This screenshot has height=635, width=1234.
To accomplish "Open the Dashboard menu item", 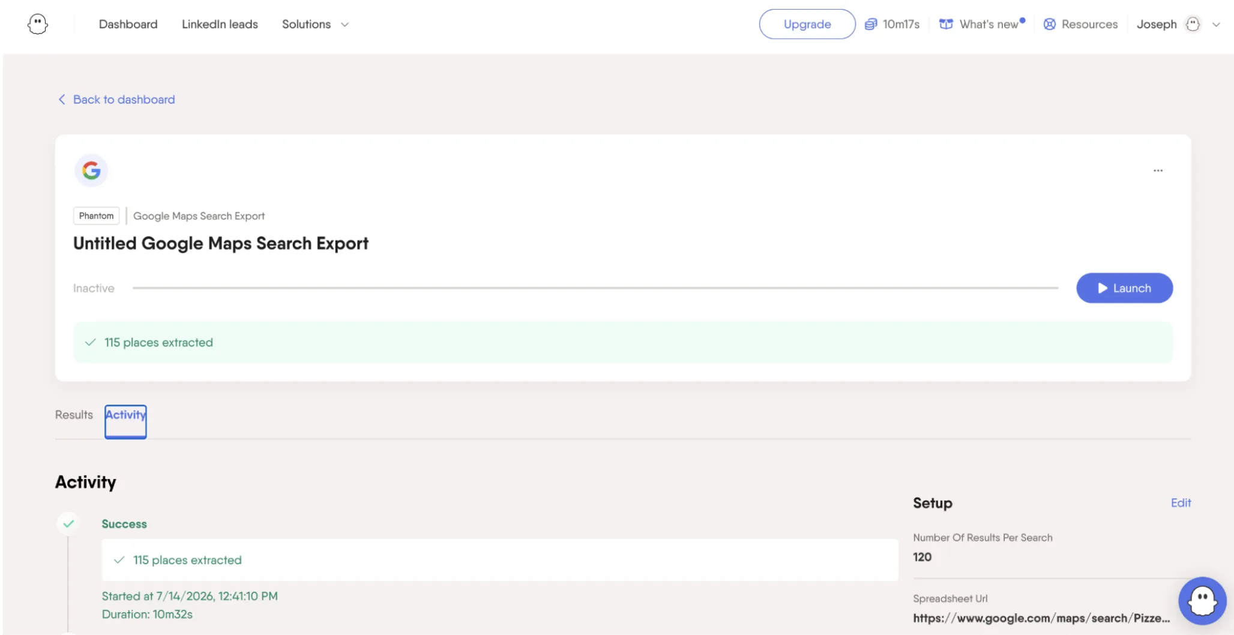I will (128, 24).
